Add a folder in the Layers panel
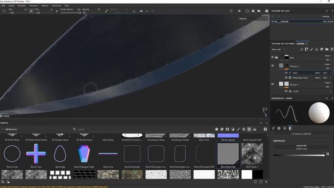Viewport: 334px width, 188px height. tap(327, 49)
